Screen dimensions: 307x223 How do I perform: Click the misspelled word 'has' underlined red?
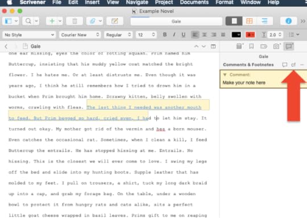161,129
